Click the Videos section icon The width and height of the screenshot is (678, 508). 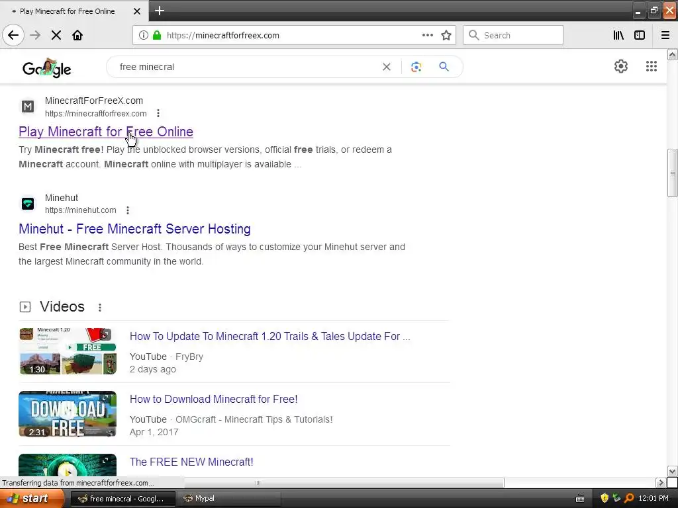[25, 307]
